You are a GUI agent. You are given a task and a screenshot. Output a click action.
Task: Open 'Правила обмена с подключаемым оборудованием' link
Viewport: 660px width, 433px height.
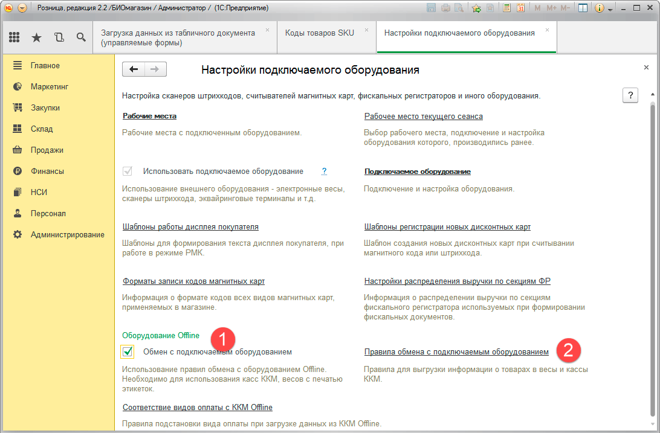(456, 351)
